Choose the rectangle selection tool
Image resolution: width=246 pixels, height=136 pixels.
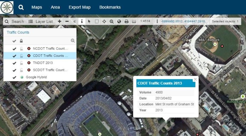(x=96, y=21)
